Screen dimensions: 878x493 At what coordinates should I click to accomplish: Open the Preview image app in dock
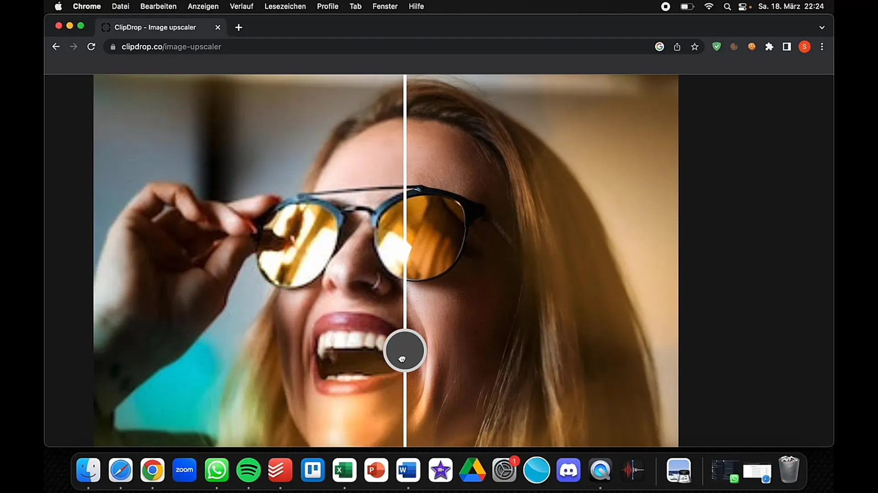[x=679, y=470]
